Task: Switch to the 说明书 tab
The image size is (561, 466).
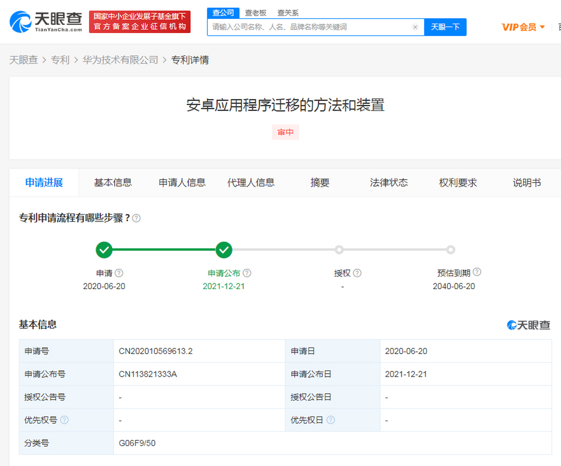Action: tap(527, 183)
